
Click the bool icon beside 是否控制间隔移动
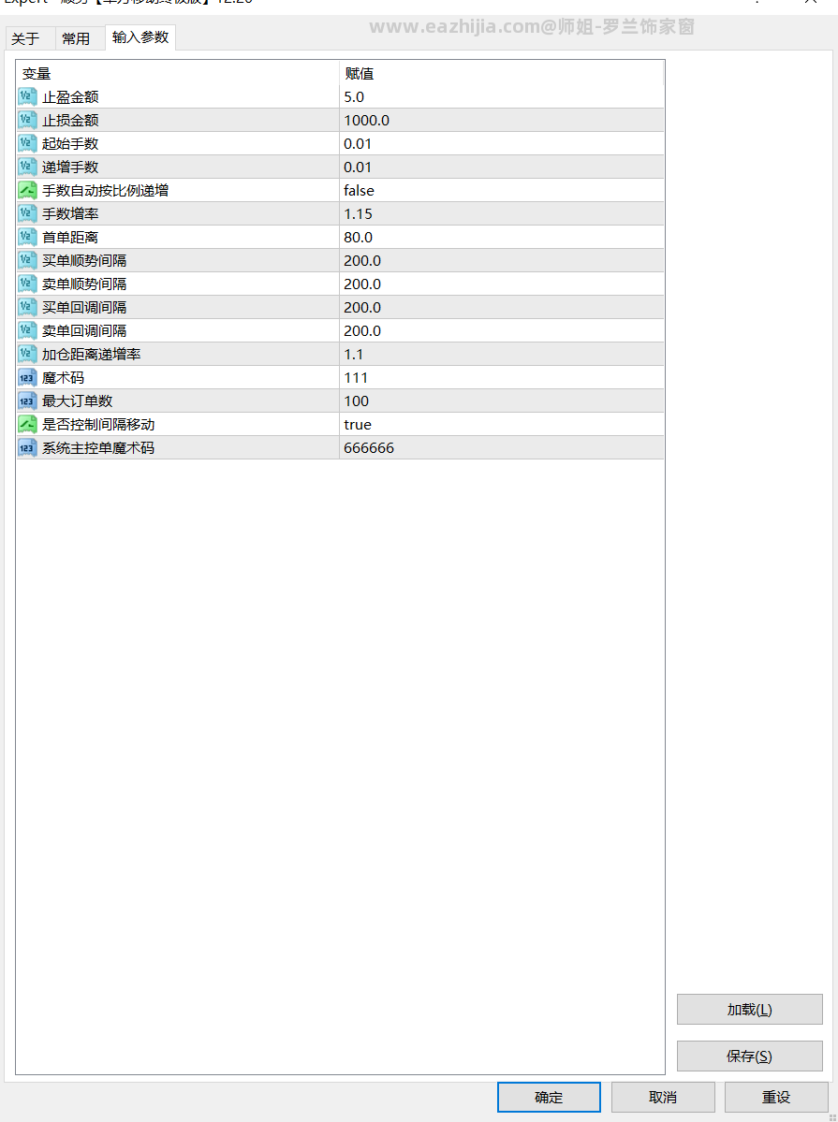(x=27, y=424)
